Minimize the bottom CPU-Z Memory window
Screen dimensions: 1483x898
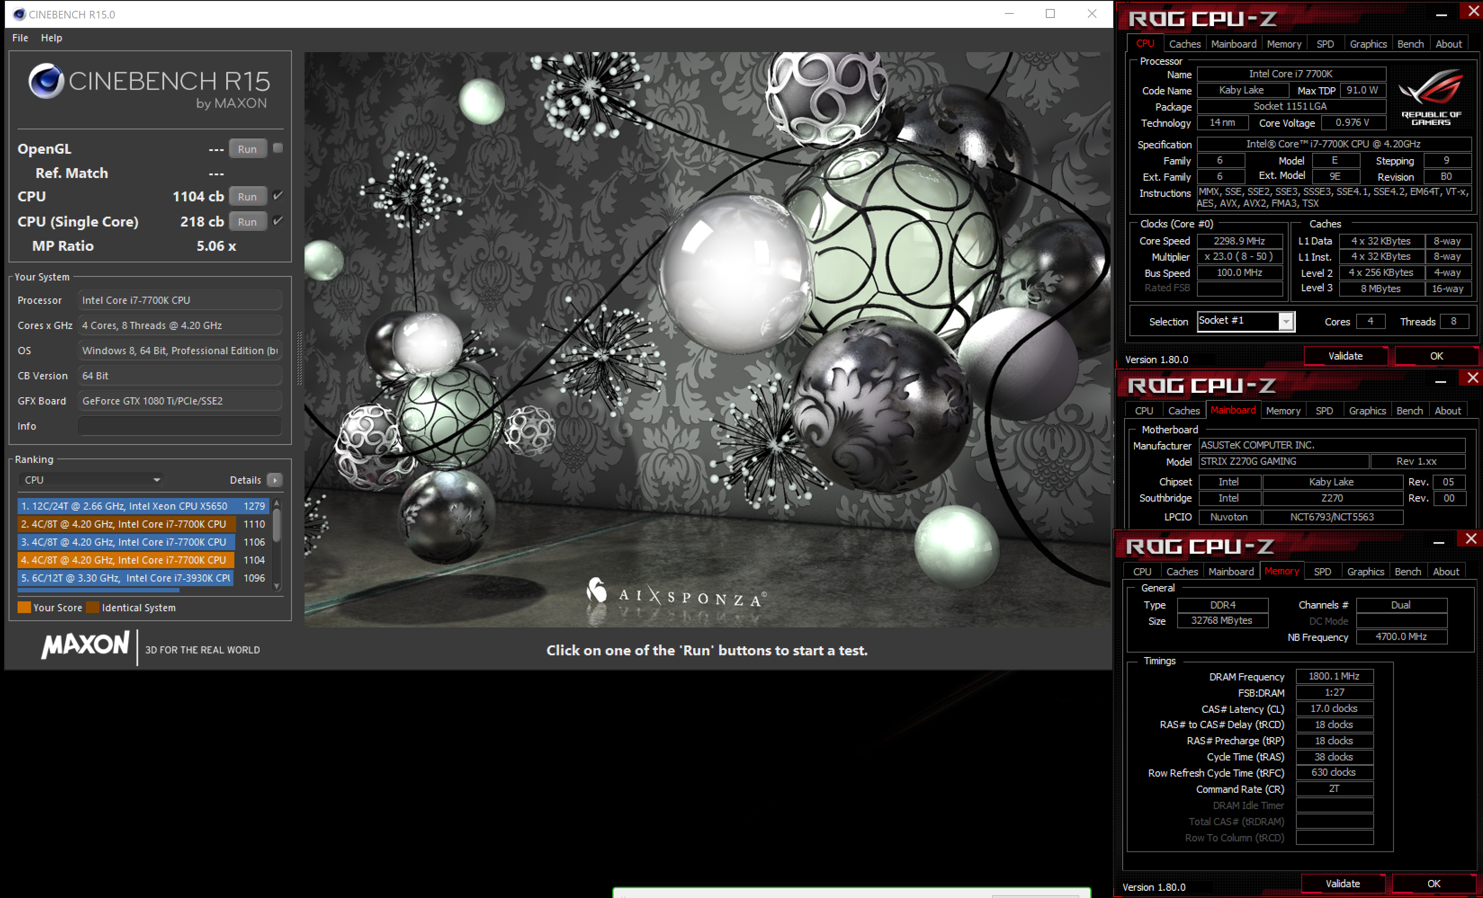(1438, 542)
